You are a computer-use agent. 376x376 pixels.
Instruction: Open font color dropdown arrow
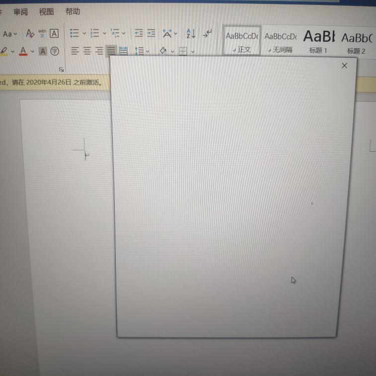point(32,51)
